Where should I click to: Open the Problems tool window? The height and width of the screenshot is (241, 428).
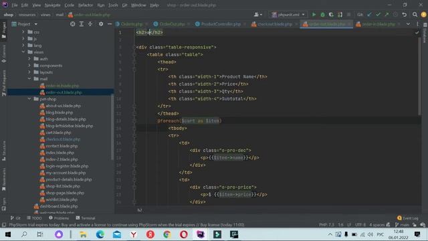(59, 218)
